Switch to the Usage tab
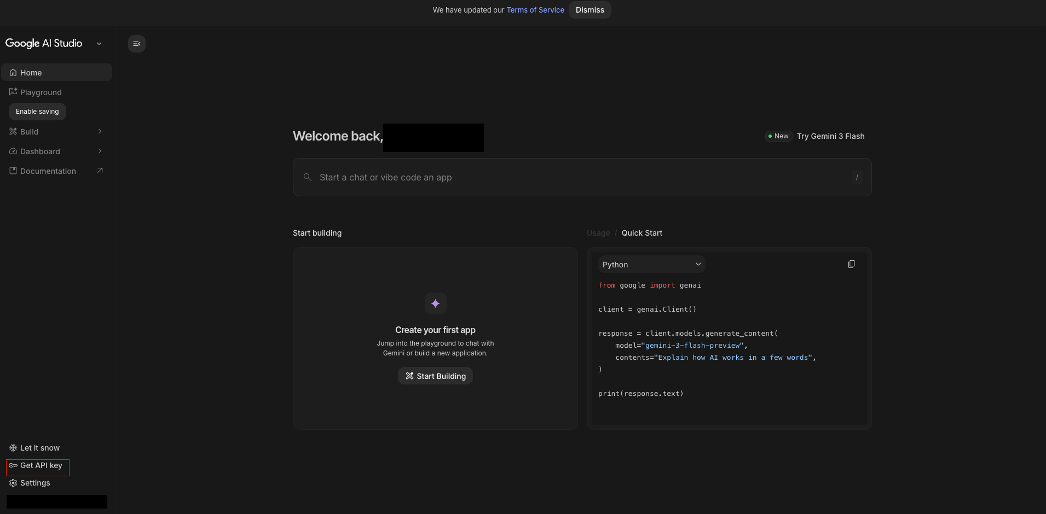The height and width of the screenshot is (514, 1046). click(x=598, y=233)
